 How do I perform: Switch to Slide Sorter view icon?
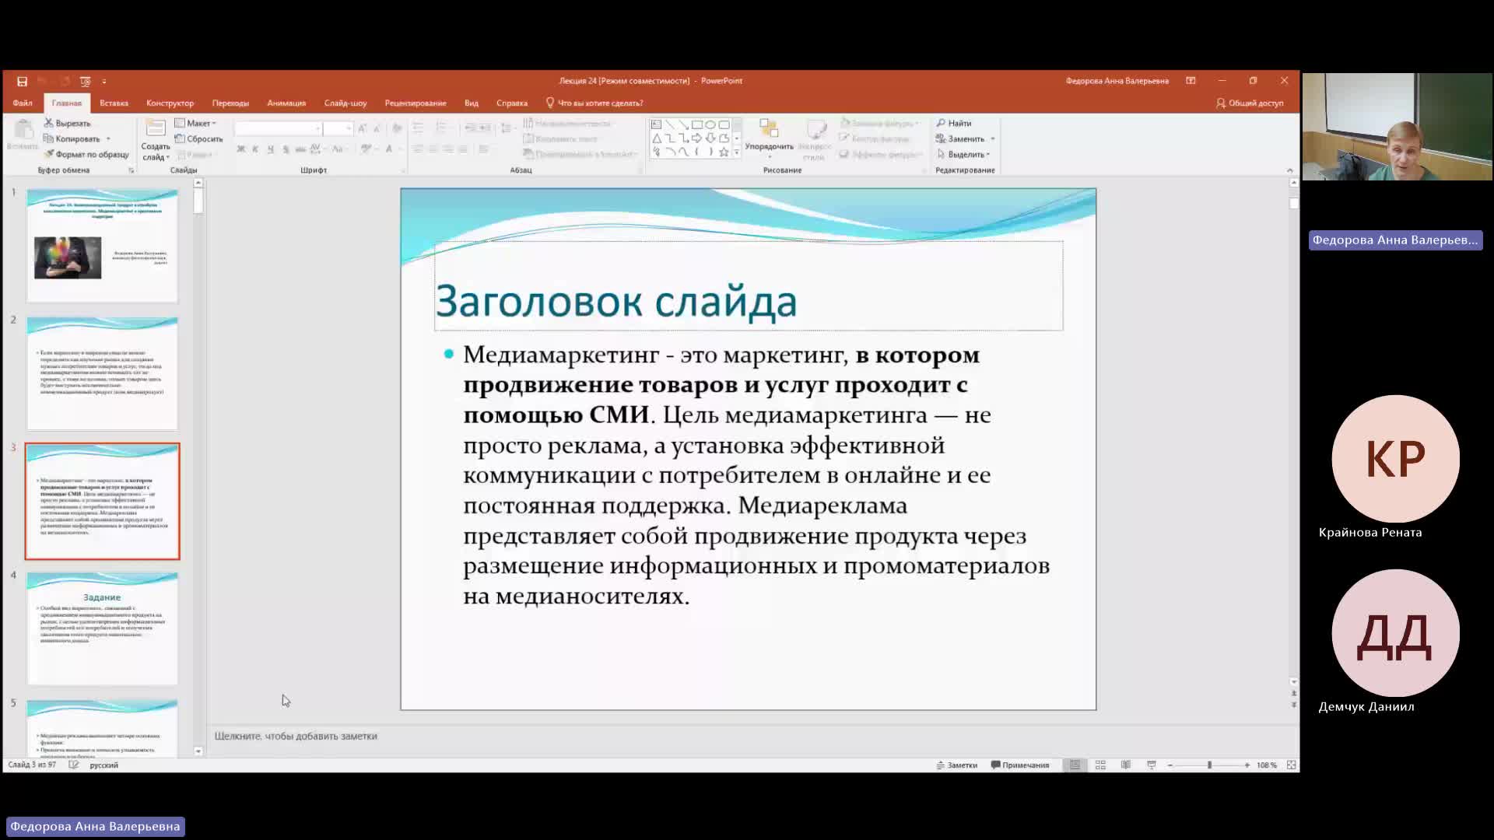click(x=1100, y=765)
